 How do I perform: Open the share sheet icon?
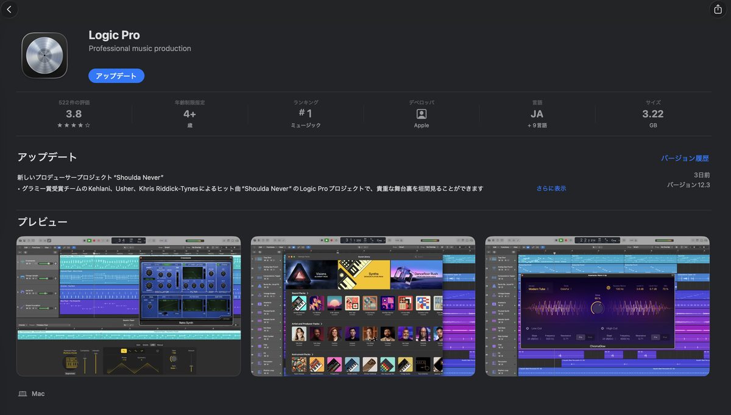717,9
